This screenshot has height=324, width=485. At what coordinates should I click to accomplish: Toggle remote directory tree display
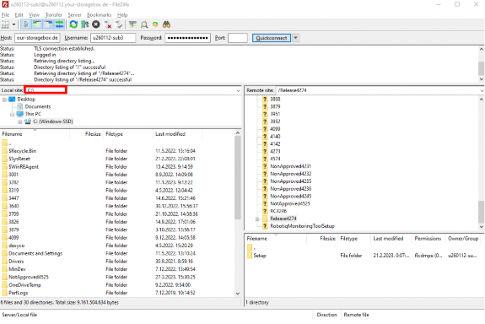pos(48,24)
